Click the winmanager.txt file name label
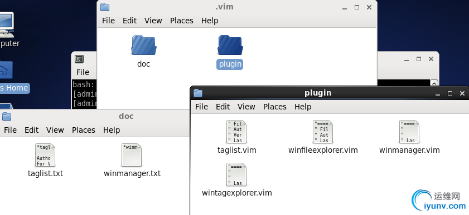The image size is (469, 215). point(132,173)
